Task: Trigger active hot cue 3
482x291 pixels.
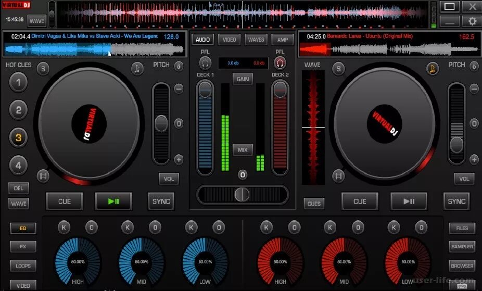Action: [x=18, y=137]
